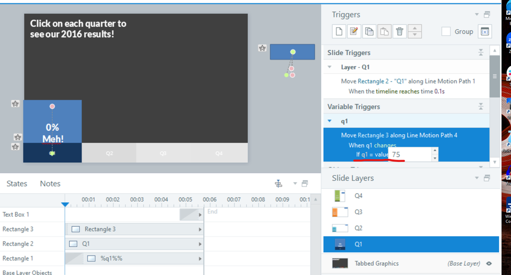This screenshot has width=511, height=275.
Task: Select the Q4 slide layer
Action: coord(411,196)
